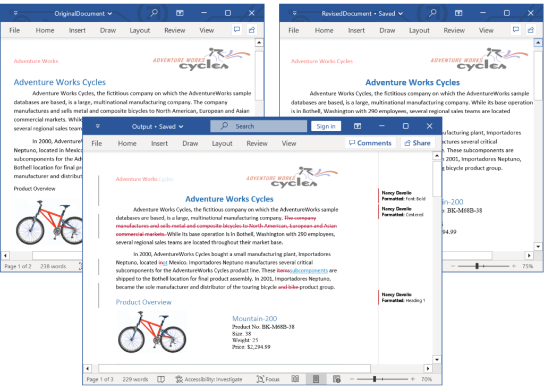The image size is (544, 389).
Task: Open the Insert tab in the Output window
Action: (x=159, y=142)
